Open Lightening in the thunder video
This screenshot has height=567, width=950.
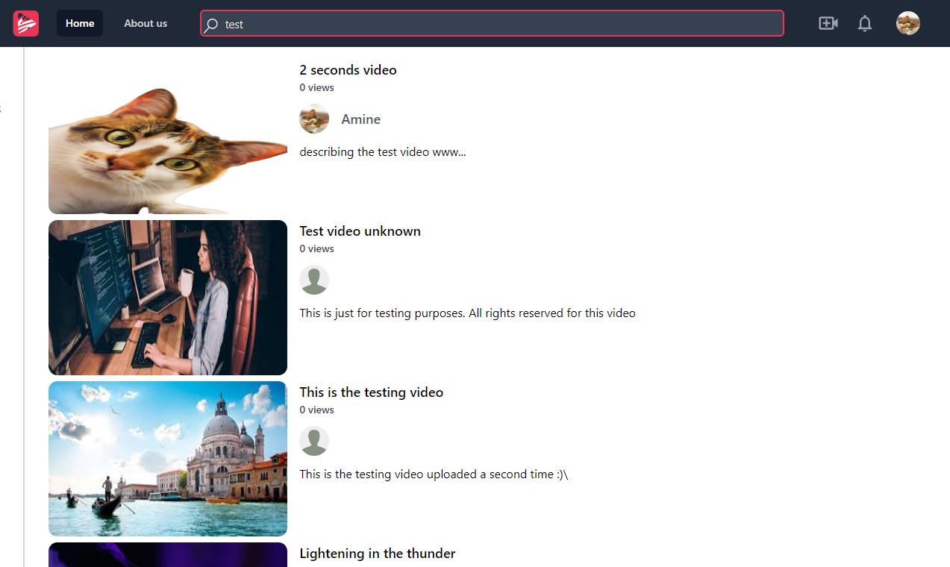377,554
